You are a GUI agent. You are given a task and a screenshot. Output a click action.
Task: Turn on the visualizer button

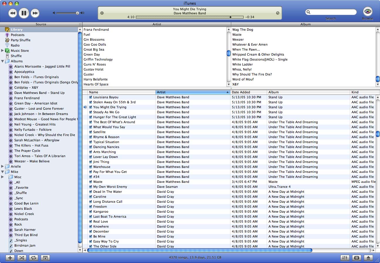click(x=357, y=258)
